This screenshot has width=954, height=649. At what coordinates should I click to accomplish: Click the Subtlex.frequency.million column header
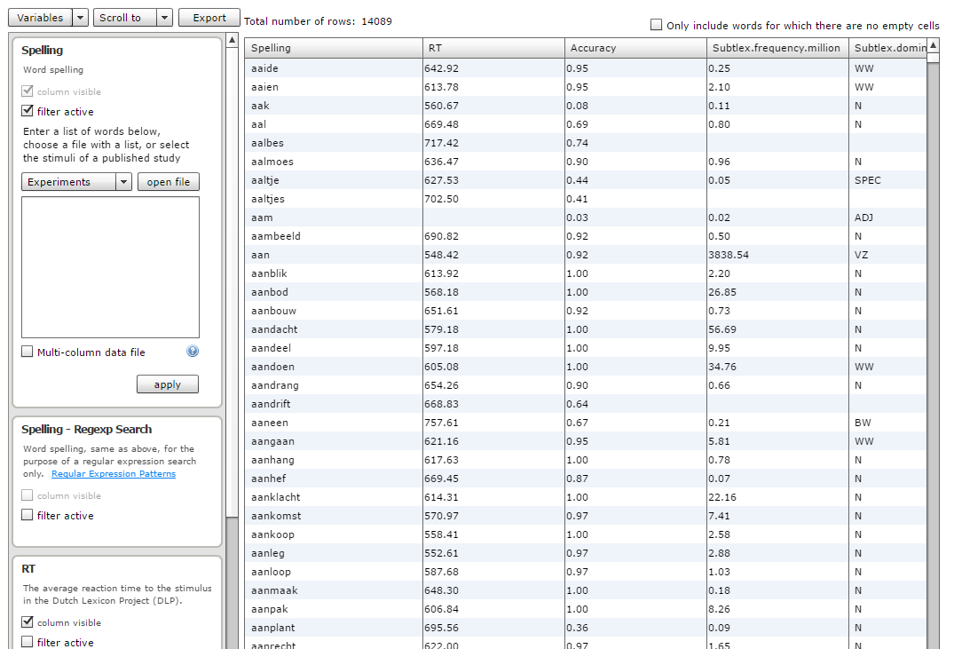pyautogui.click(x=777, y=48)
